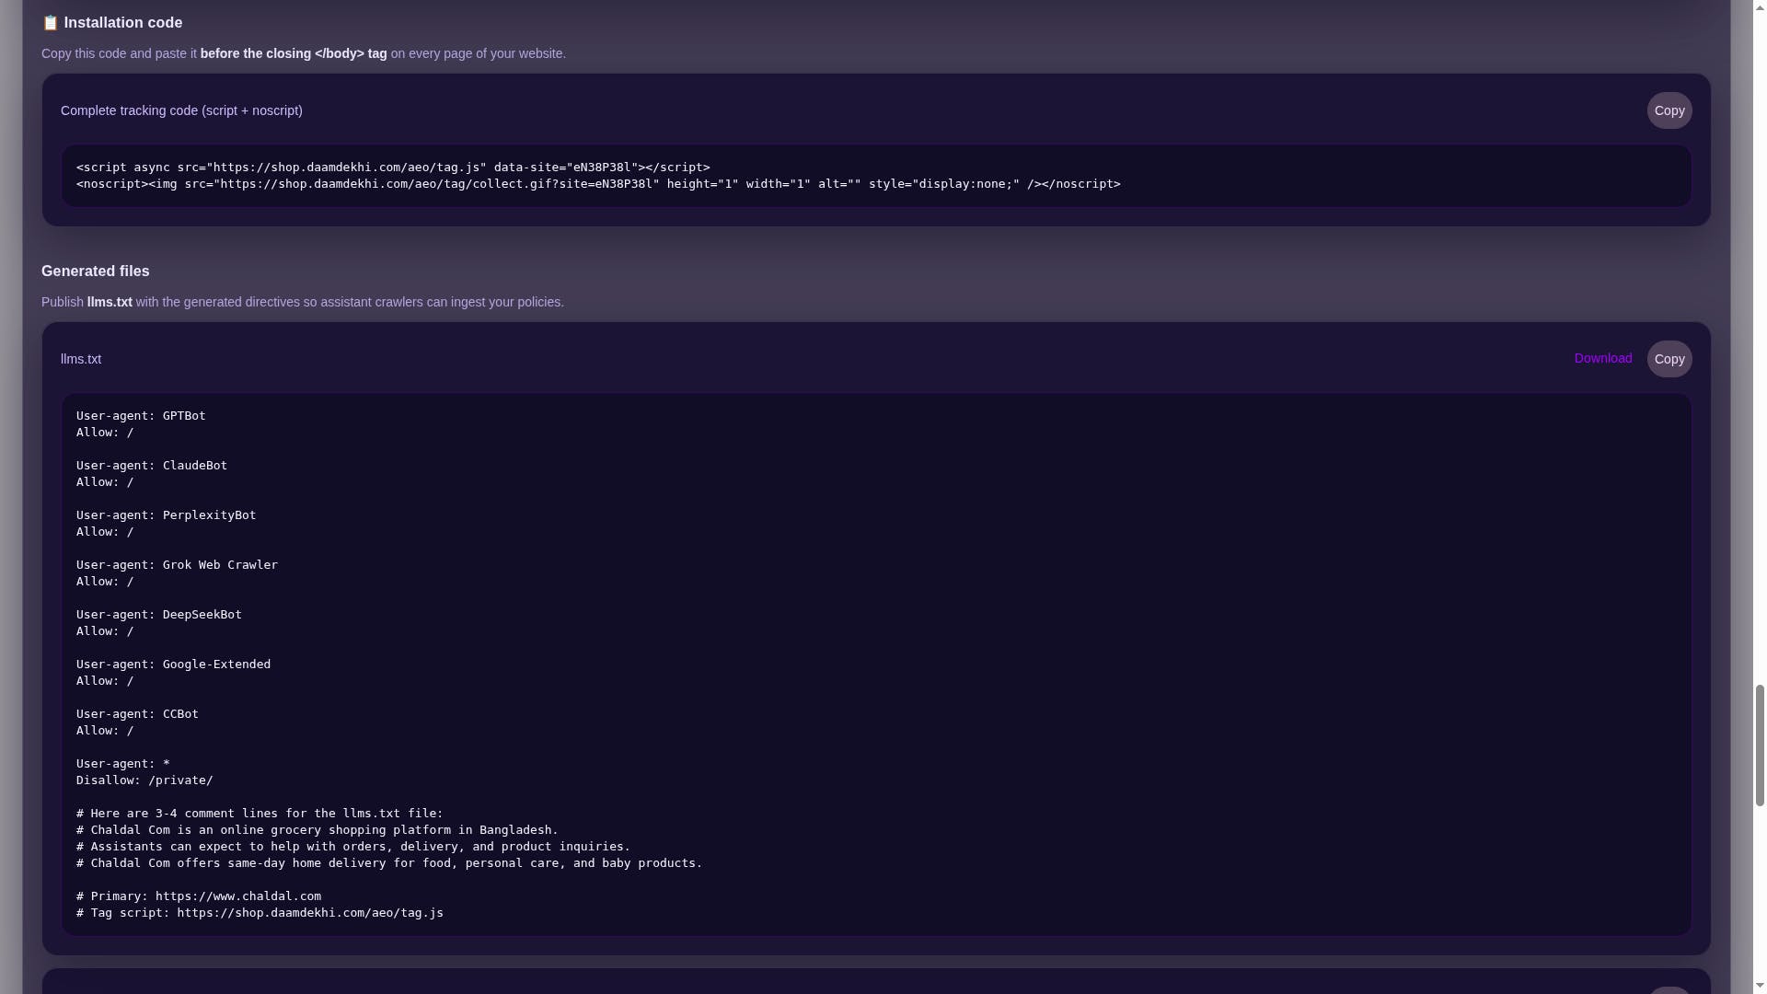Image resolution: width=1767 pixels, height=994 pixels.
Task: Click the 'User-agent: DeepSeekBot' line
Action: point(158,615)
